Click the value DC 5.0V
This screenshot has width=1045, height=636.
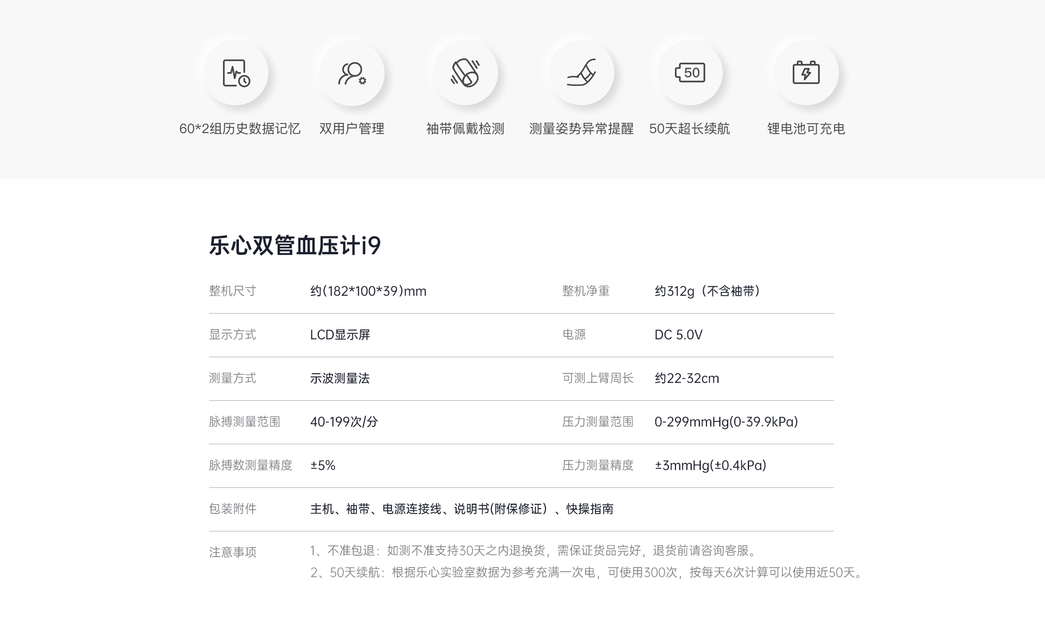point(679,335)
